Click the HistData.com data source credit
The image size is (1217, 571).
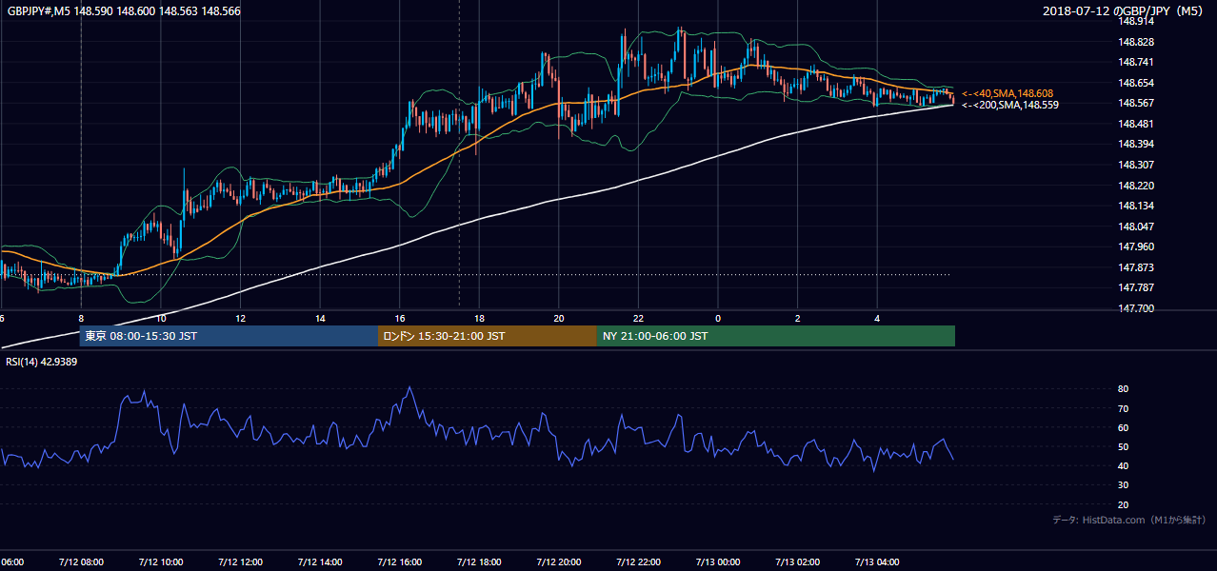point(1129,521)
